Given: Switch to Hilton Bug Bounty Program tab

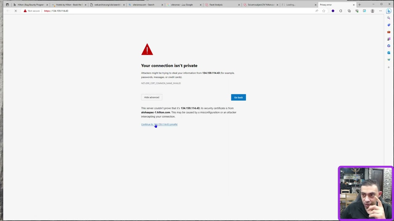Looking at the screenshot, I should pyautogui.click(x=31, y=5).
